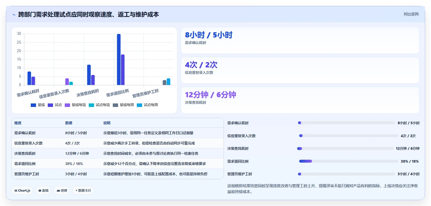Viewport: 431px width, 206px height.
Task: Toggle the 基线 dataset in the chart legend
Action: (38, 105)
